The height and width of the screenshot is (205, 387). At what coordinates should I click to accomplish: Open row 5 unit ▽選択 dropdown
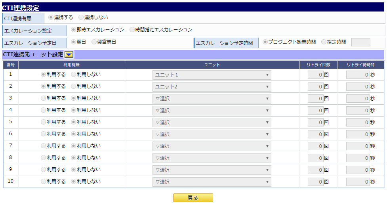point(212,122)
